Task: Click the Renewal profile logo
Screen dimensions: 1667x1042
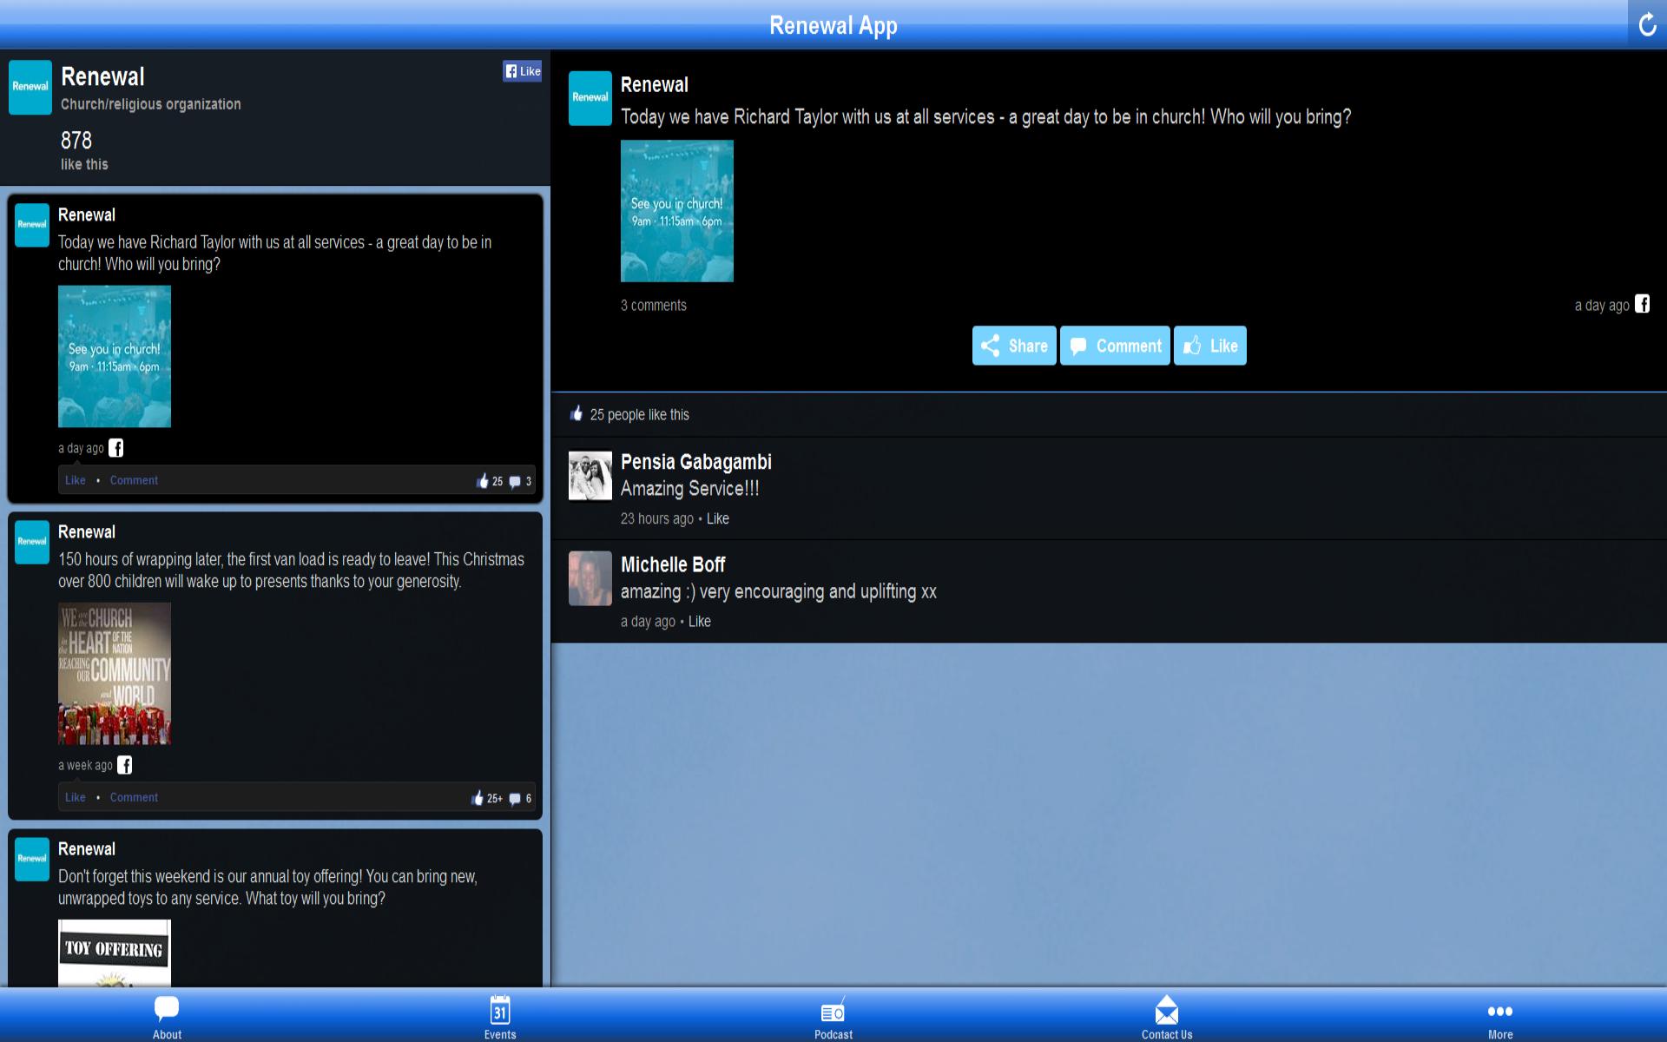Action: (30, 87)
